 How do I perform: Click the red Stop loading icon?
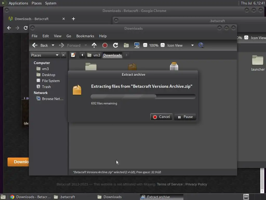[x=105, y=45]
